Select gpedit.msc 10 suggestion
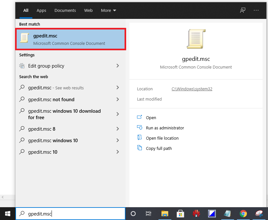 pos(70,152)
